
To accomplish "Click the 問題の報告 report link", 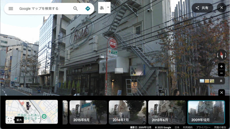I will click(220, 127).
